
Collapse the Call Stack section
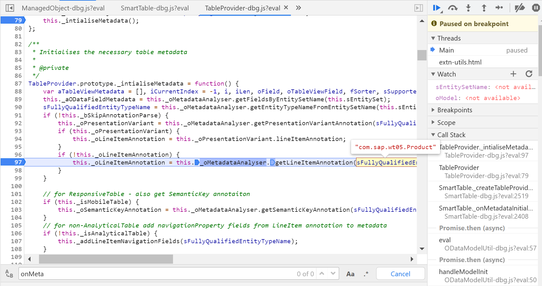451,135
